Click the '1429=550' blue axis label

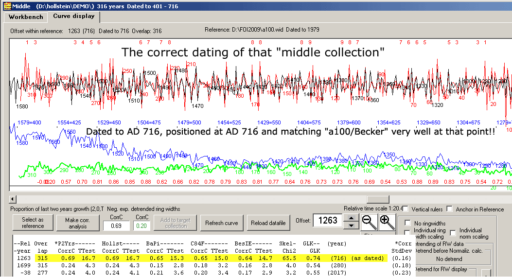[269, 122]
